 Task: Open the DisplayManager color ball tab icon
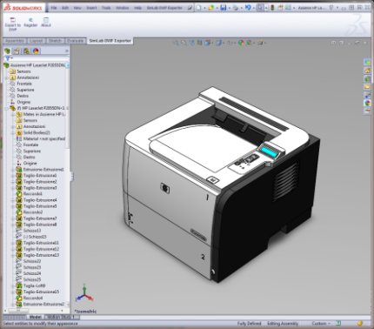36,51
